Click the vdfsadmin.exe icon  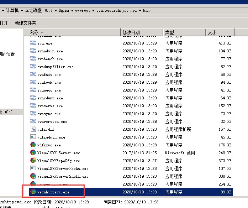click(x=33, y=137)
